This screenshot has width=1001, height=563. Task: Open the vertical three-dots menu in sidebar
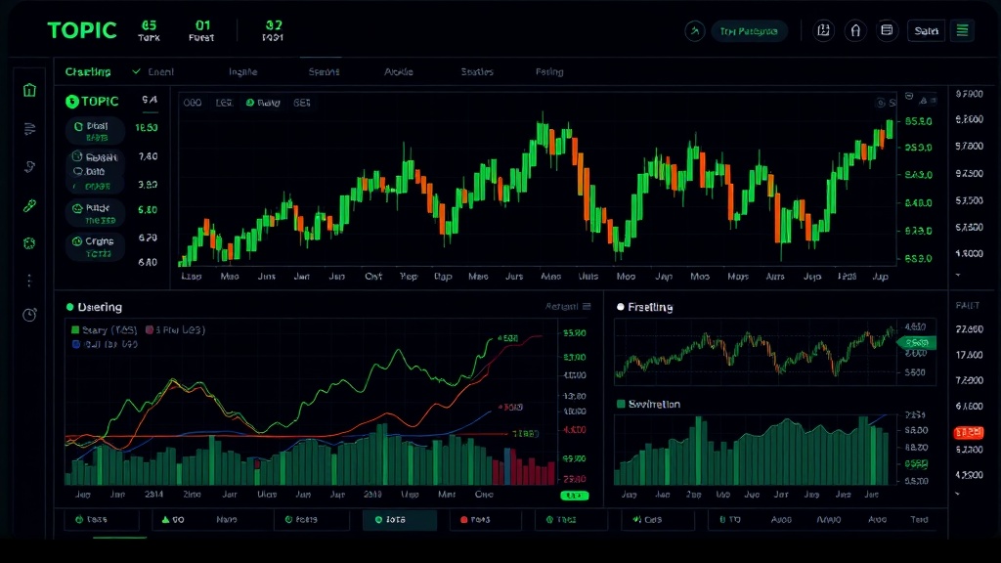click(x=29, y=281)
